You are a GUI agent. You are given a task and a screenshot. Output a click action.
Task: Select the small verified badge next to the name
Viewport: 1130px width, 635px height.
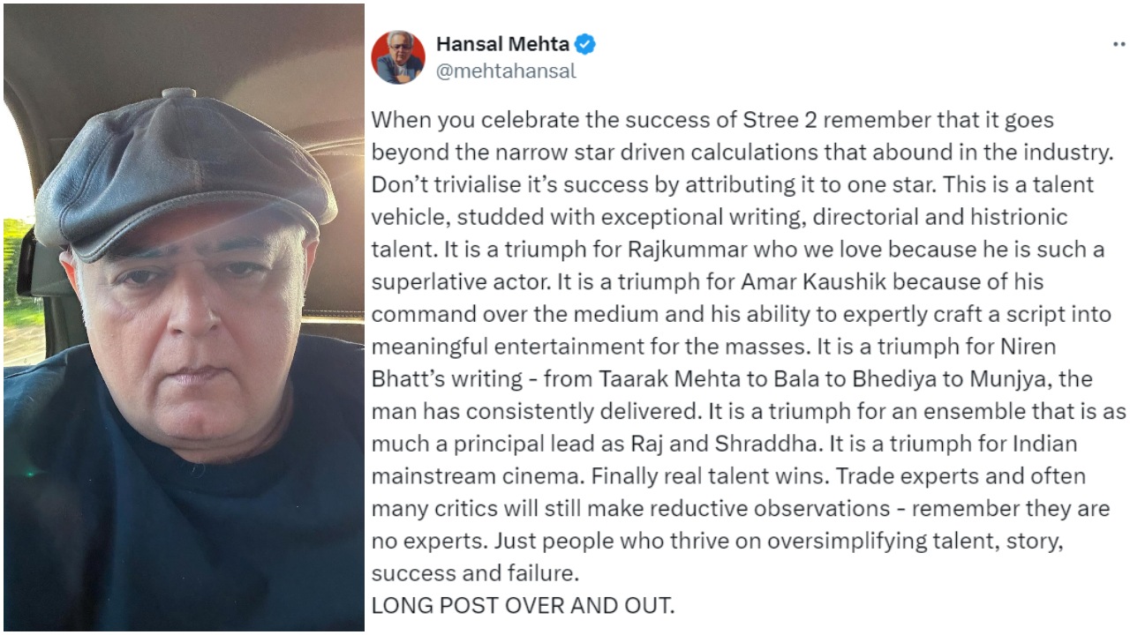point(586,44)
